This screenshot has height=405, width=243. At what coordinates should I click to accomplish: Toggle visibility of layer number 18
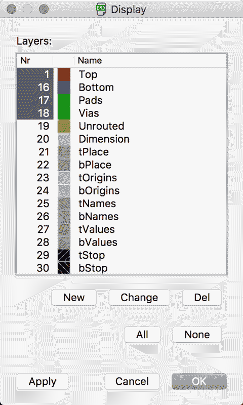point(35,113)
